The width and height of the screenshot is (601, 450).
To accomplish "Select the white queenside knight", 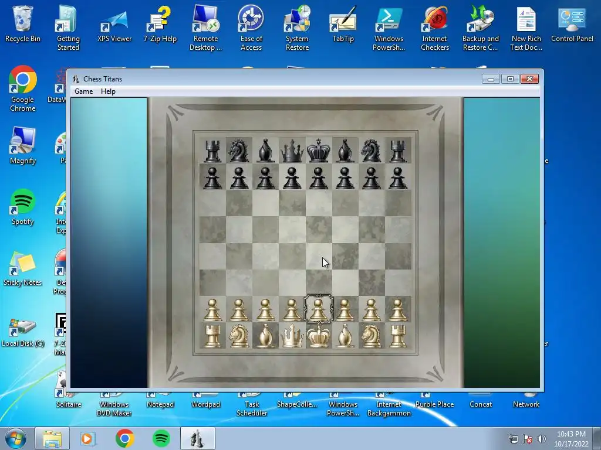I will 239,336.
